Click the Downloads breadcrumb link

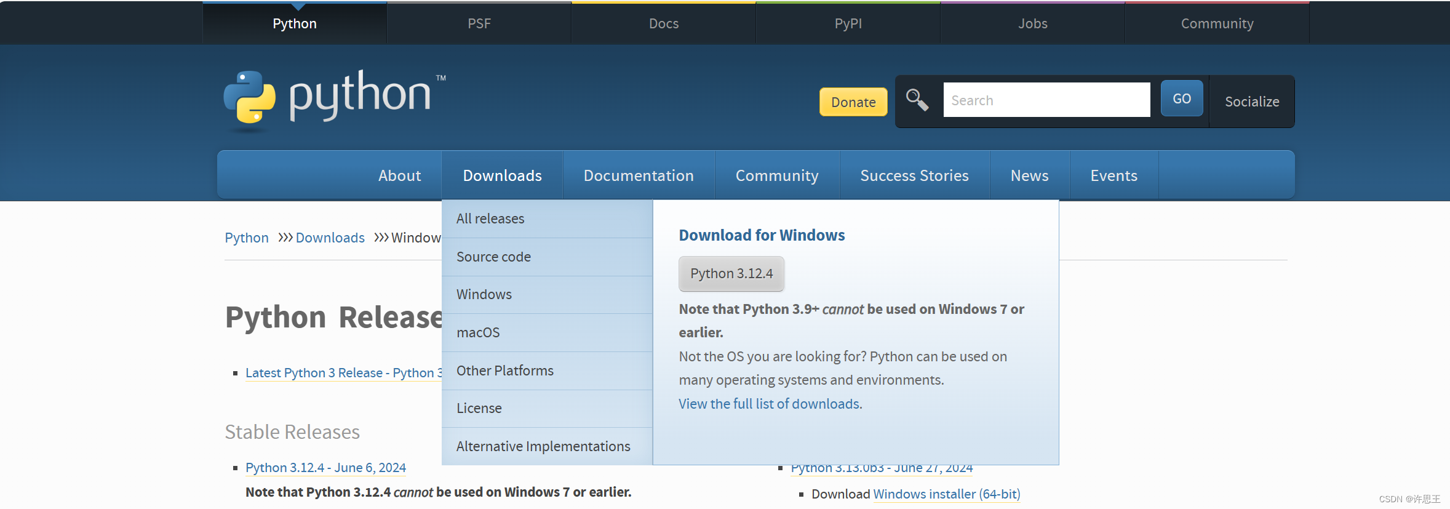330,238
